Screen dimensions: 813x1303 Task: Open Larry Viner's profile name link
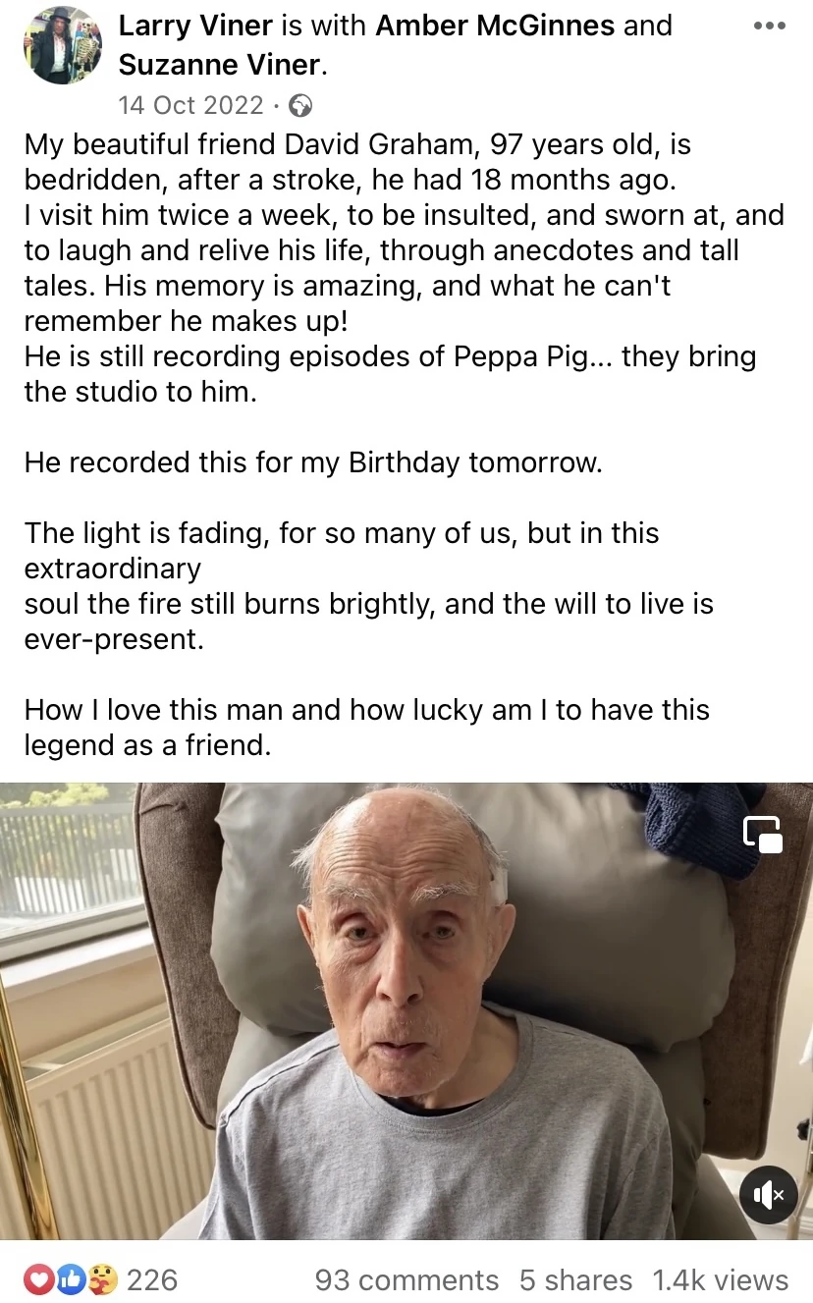pyautogui.click(x=194, y=26)
